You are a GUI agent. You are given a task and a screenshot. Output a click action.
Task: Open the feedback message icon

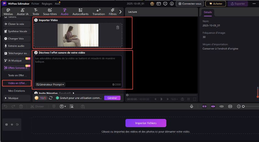click(x=165, y=4)
